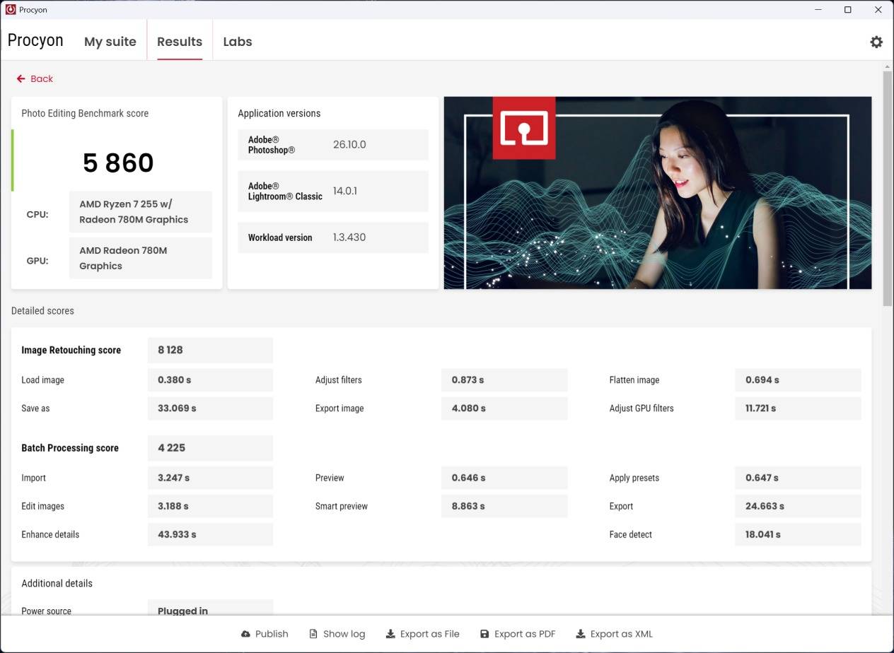Open the Labs tab
The height and width of the screenshot is (653, 894).
click(237, 42)
